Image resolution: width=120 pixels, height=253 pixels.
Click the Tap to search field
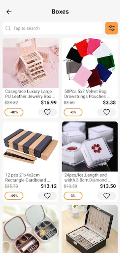click(53, 28)
